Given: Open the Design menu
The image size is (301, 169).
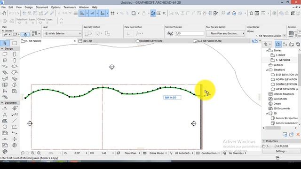Looking at the screenshot, I should [x=29, y=8].
